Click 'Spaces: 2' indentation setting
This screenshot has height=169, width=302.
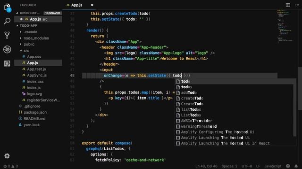click(229, 166)
